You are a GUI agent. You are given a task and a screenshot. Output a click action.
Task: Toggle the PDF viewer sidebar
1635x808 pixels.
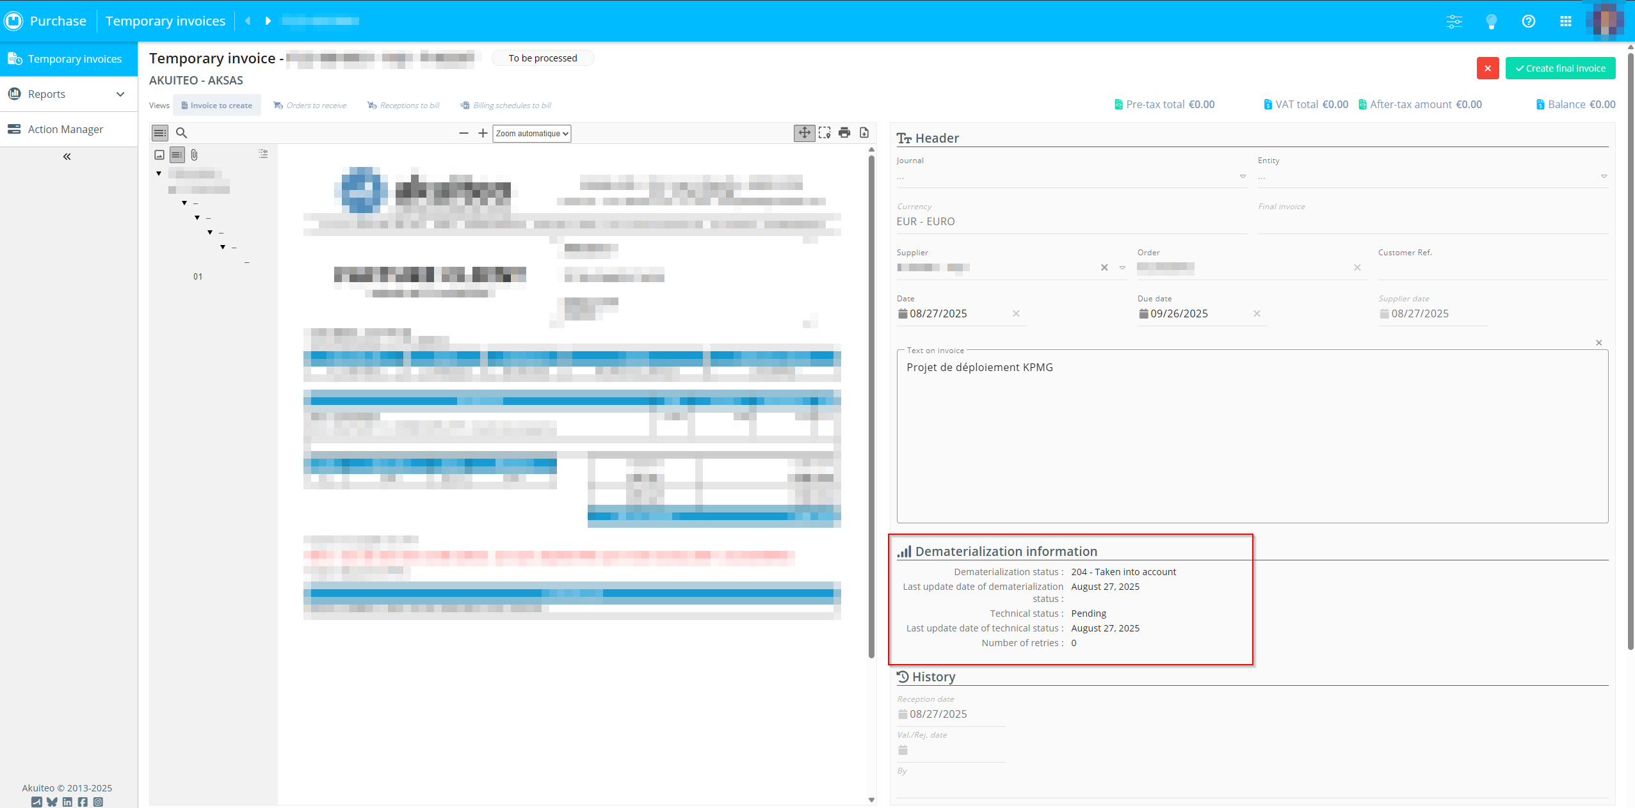pyautogui.click(x=160, y=133)
